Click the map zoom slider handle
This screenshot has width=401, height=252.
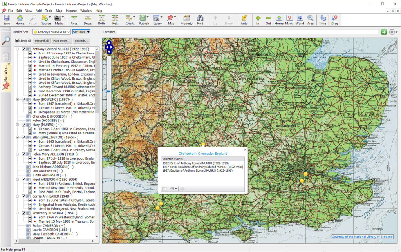tap(108, 92)
